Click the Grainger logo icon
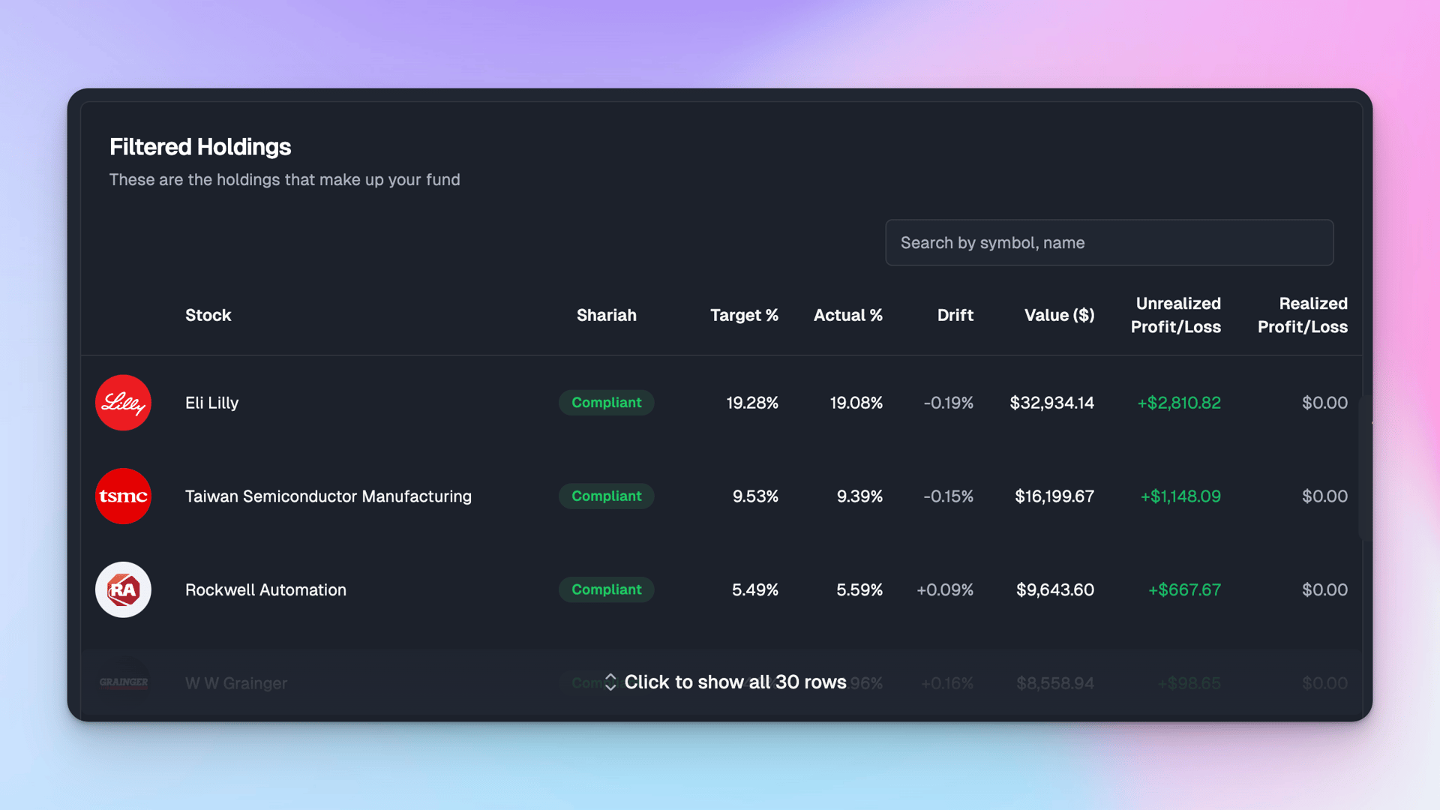 pos(123,682)
